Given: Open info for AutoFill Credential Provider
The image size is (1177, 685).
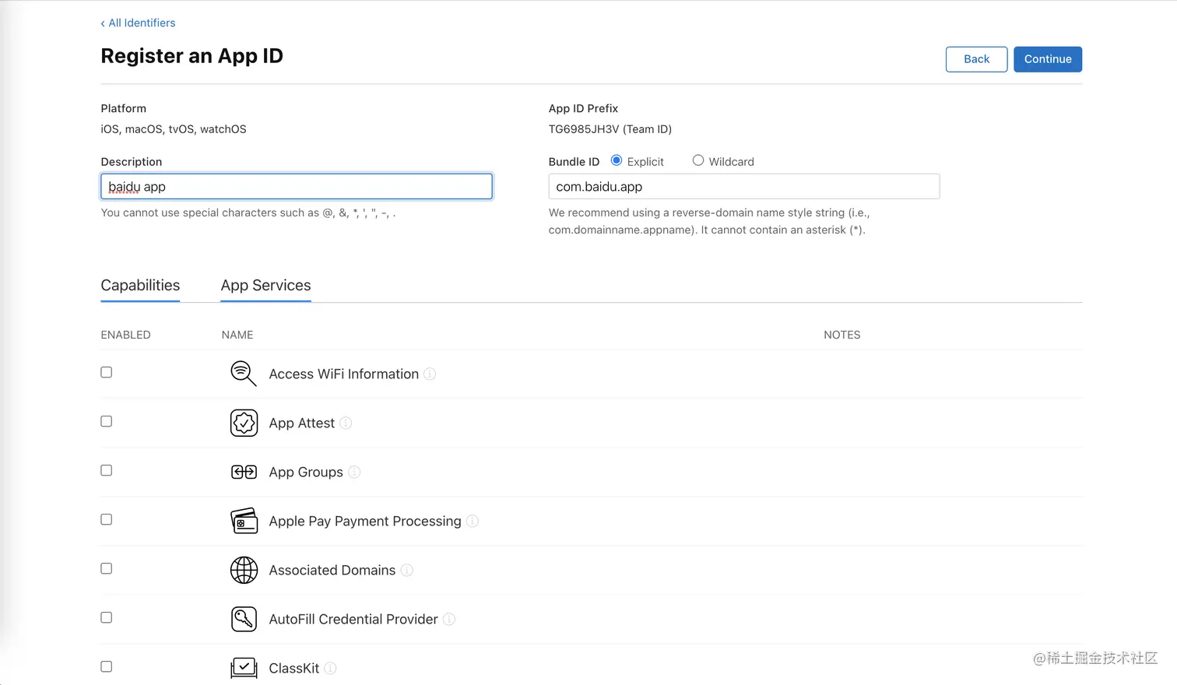Looking at the screenshot, I should coord(449,620).
